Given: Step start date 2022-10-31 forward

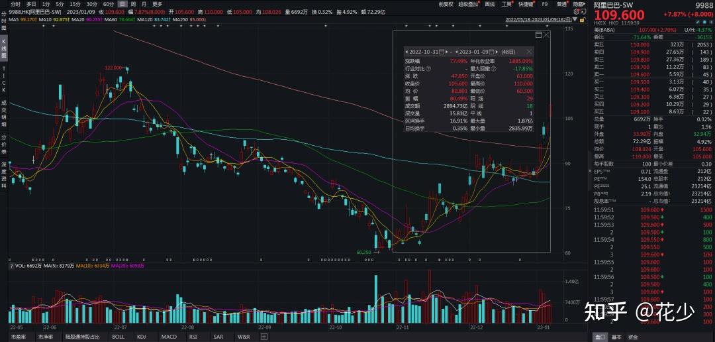Looking at the screenshot, I should (x=446, y=52).
